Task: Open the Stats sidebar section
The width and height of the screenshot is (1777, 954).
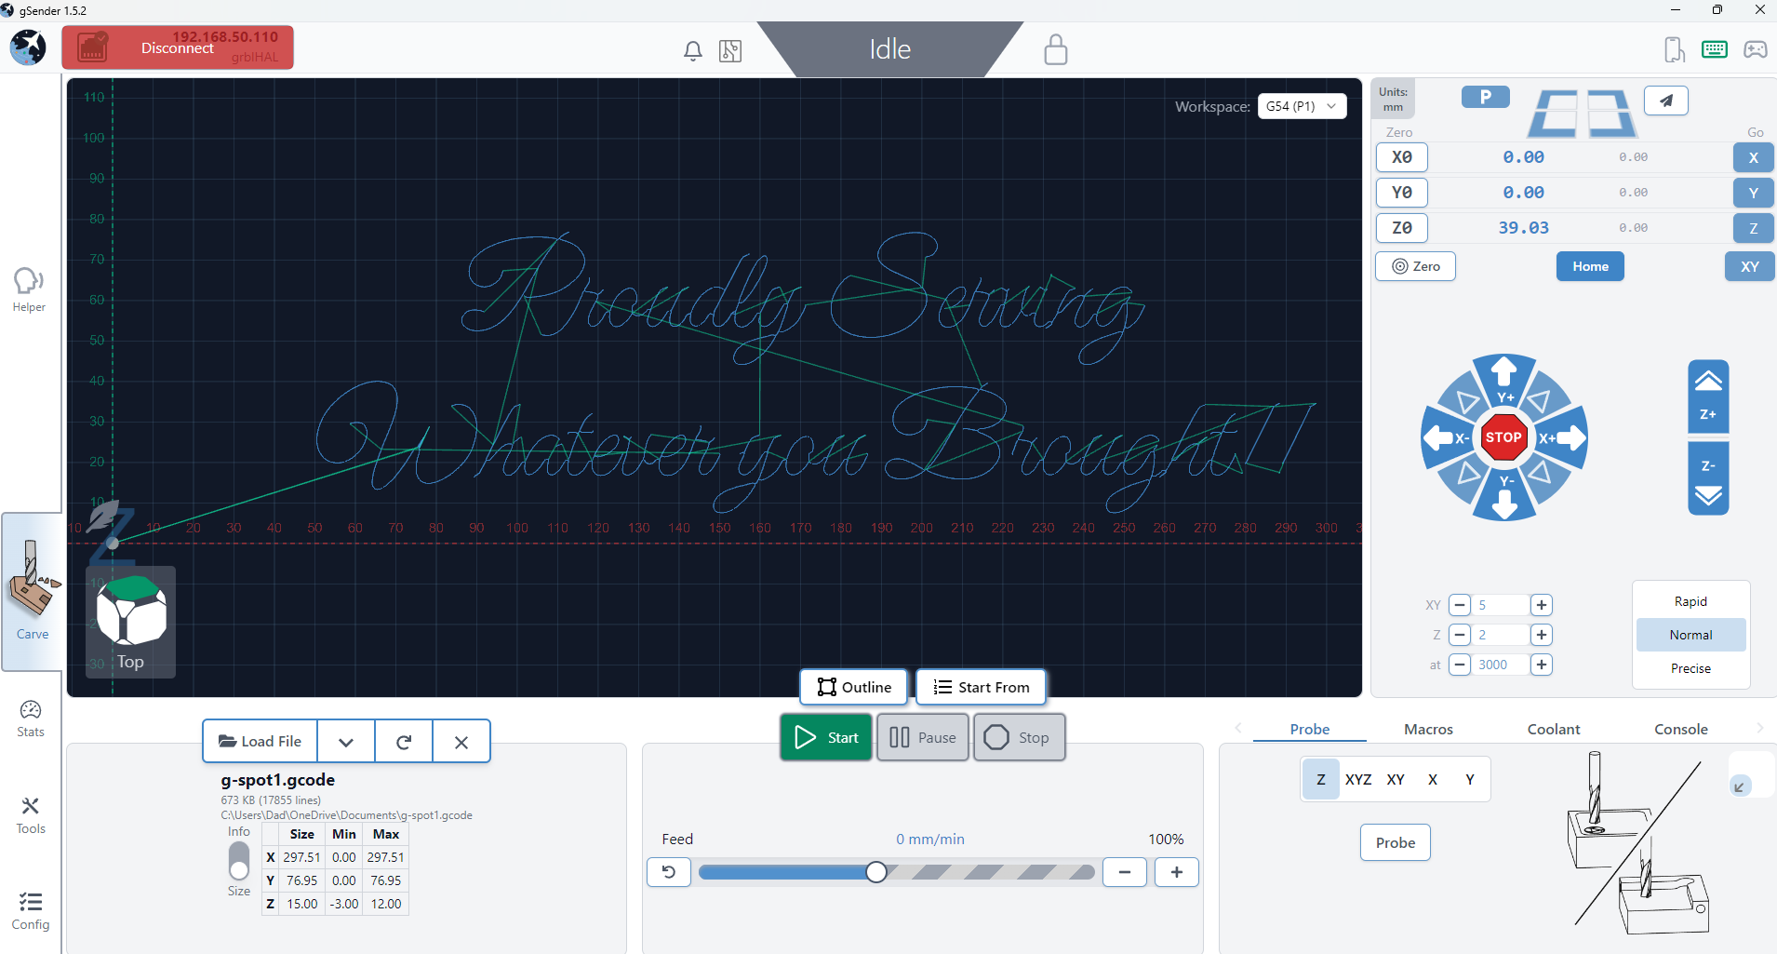Action: click(x=31, y=719)
